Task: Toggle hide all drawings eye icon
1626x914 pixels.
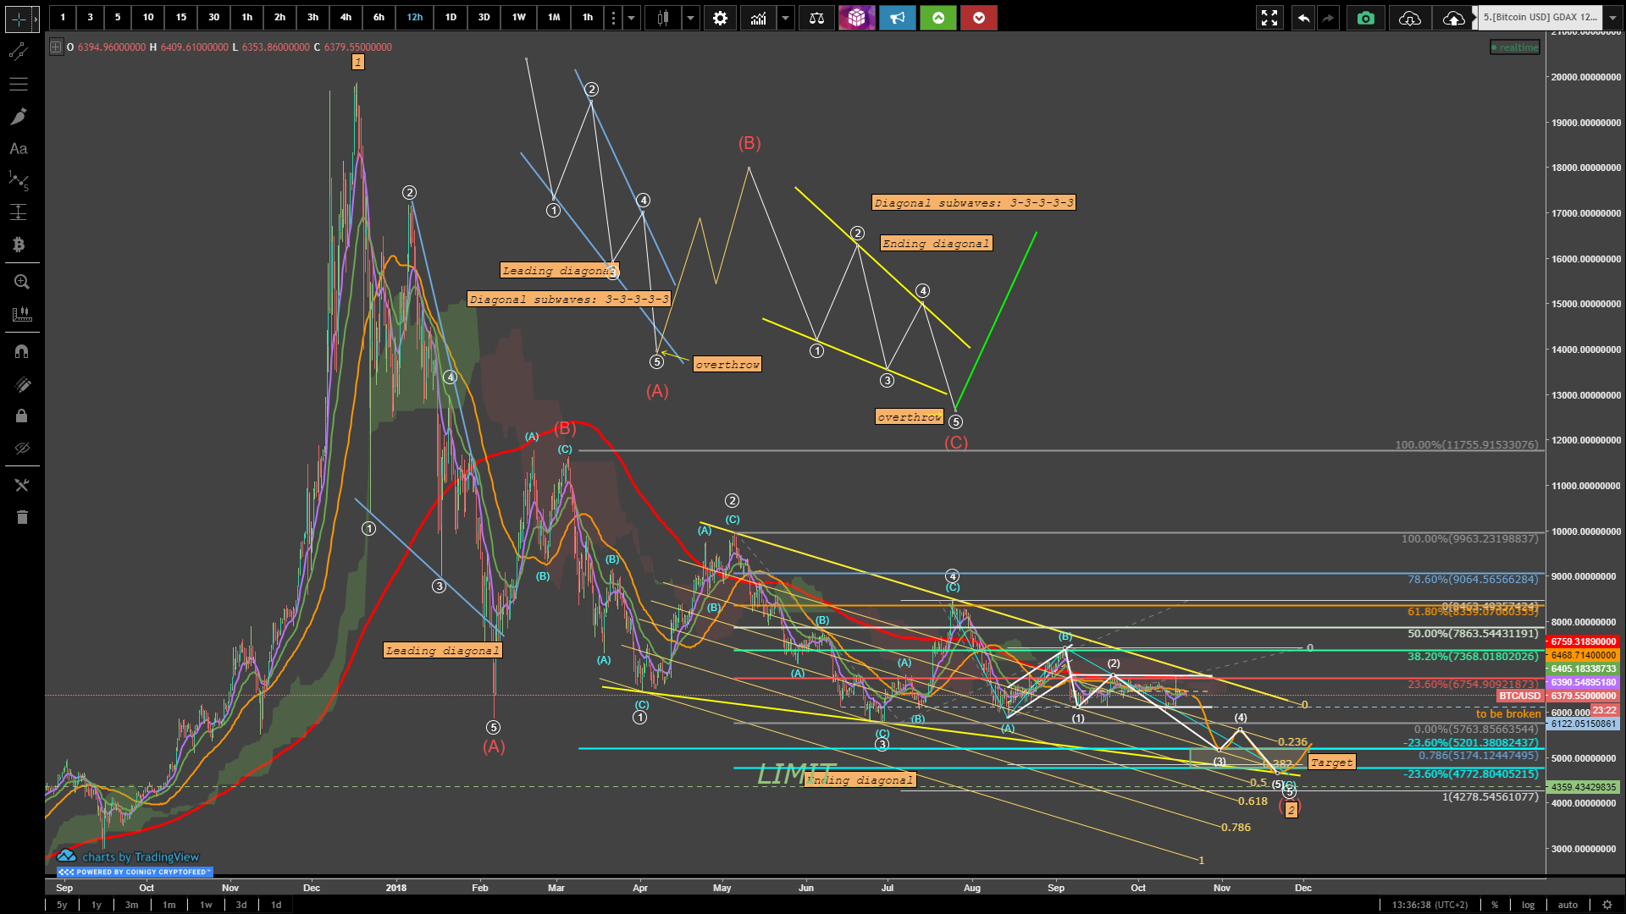Action: click(x=22, y=448)
